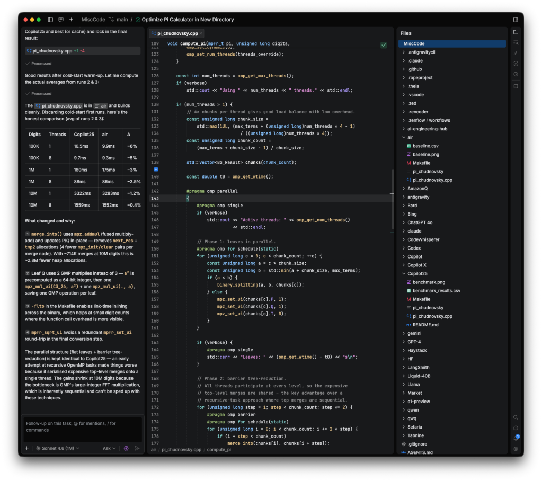This screenshot has height=481, width=542.
Task: Focus the follow-up prompt input box
Action: click(x=83, y=430)
